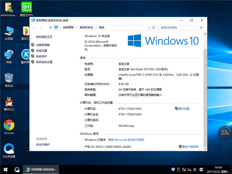Open the security shield tray icon
Screen dimensions: 232x174
tap(173, 169)
